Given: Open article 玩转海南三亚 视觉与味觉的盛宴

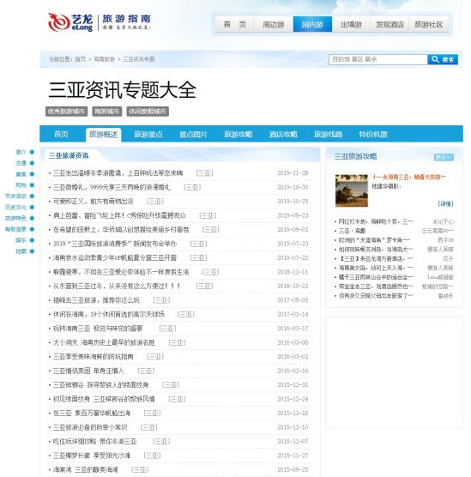Looking at the screenshot, I should [98, 329].
